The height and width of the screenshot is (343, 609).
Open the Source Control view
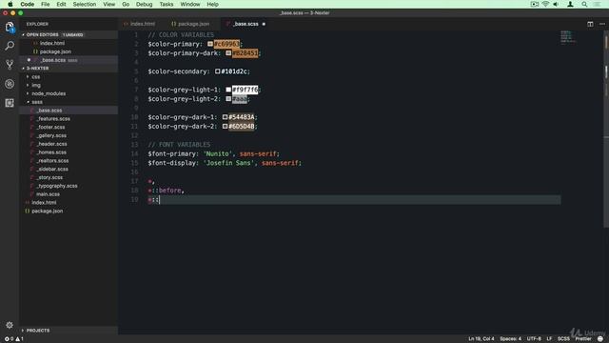click(x=10, y=65)
